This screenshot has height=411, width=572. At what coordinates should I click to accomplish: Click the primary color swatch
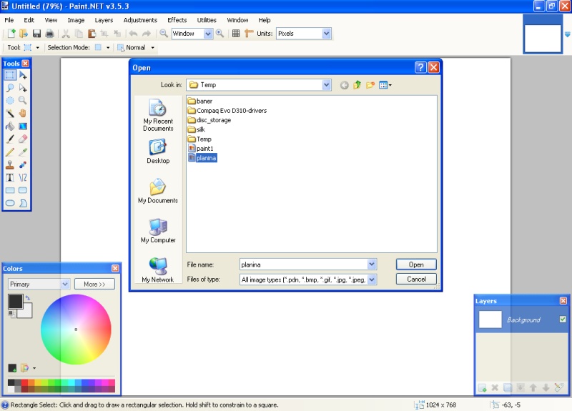pos(14,302)
